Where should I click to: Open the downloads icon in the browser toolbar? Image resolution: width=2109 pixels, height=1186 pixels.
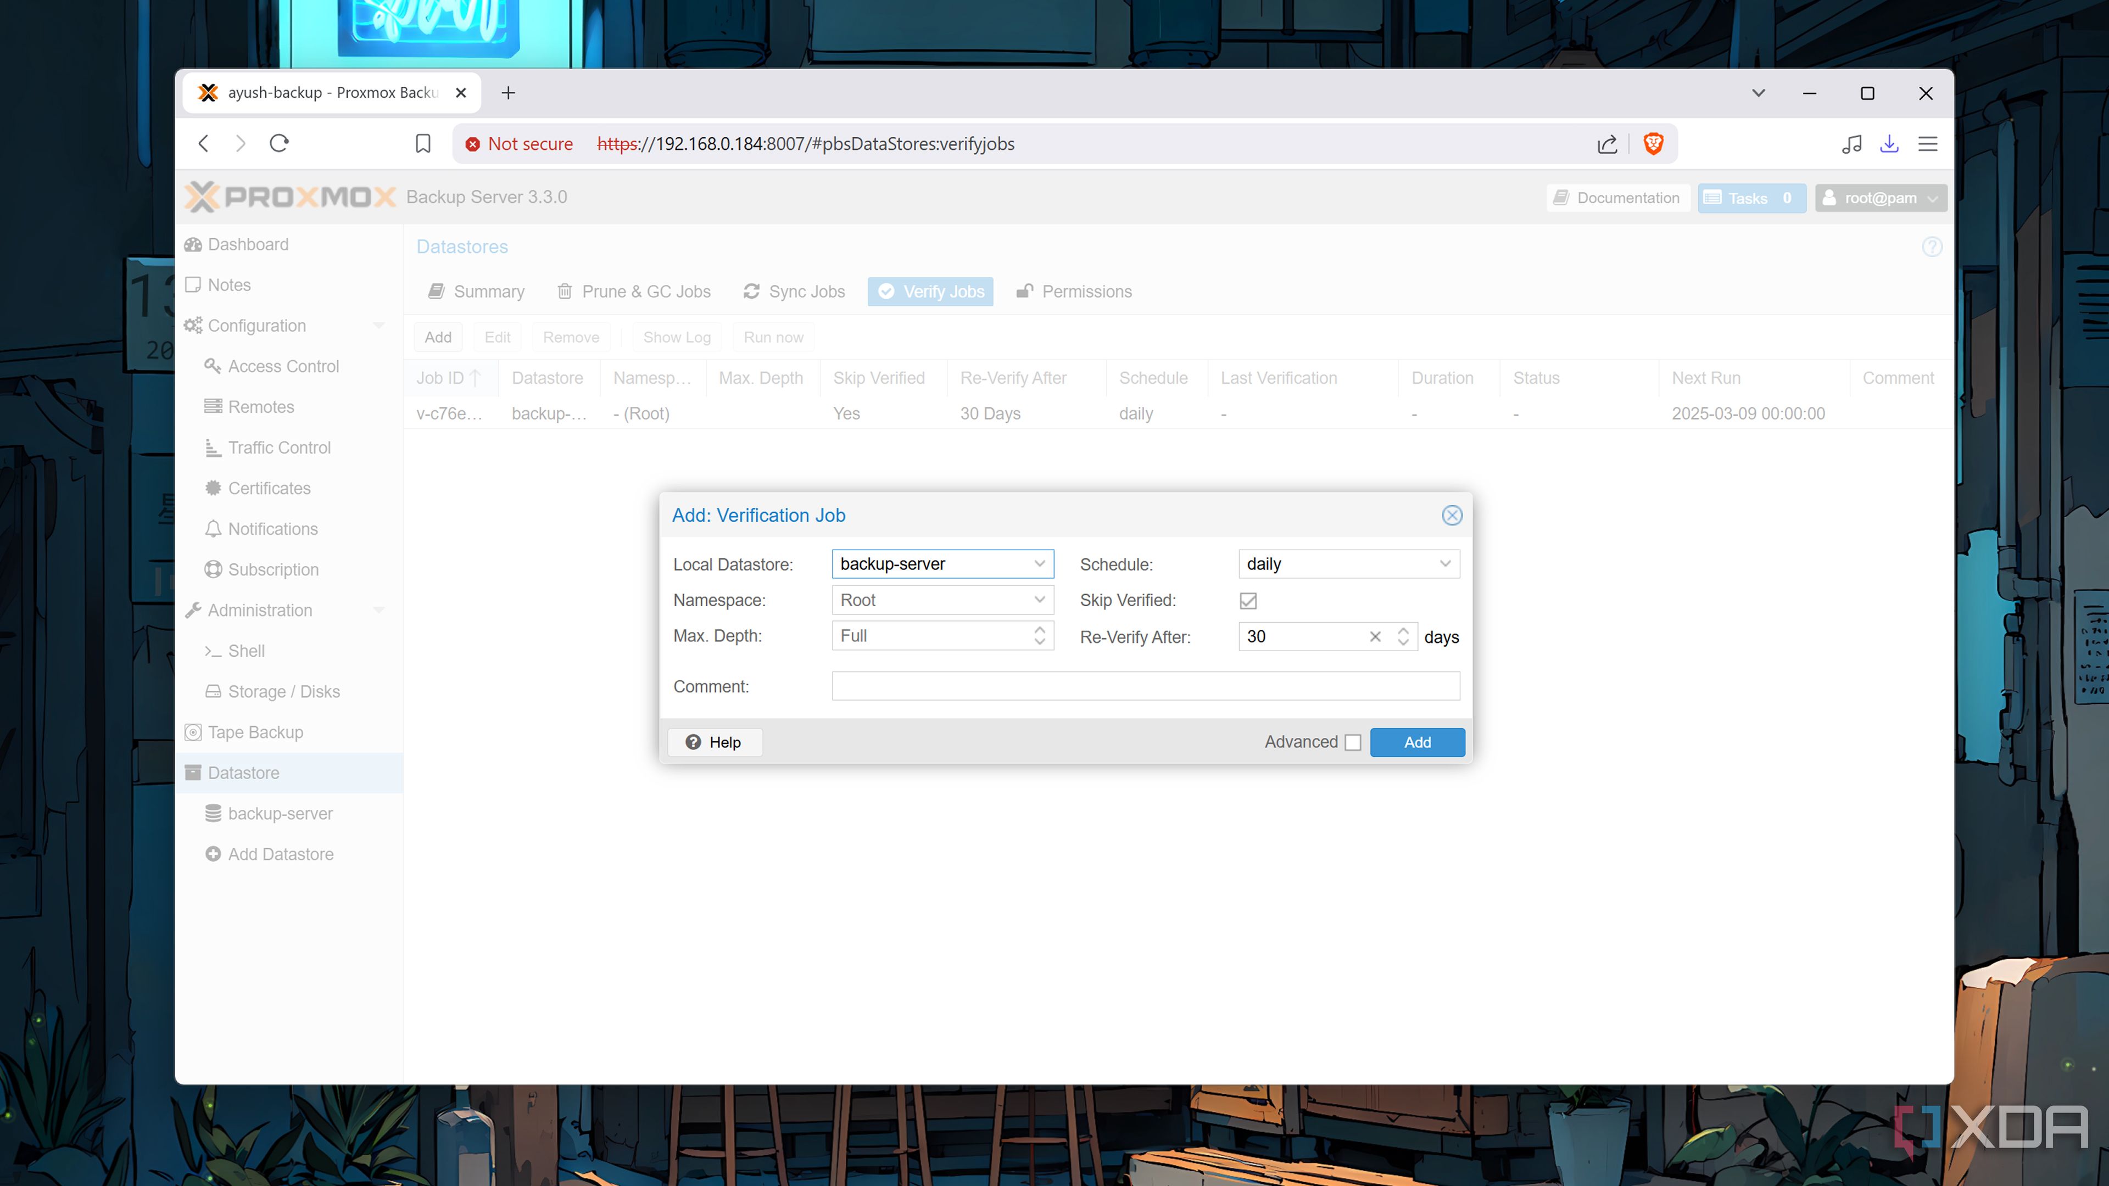tap(1889, 144)
